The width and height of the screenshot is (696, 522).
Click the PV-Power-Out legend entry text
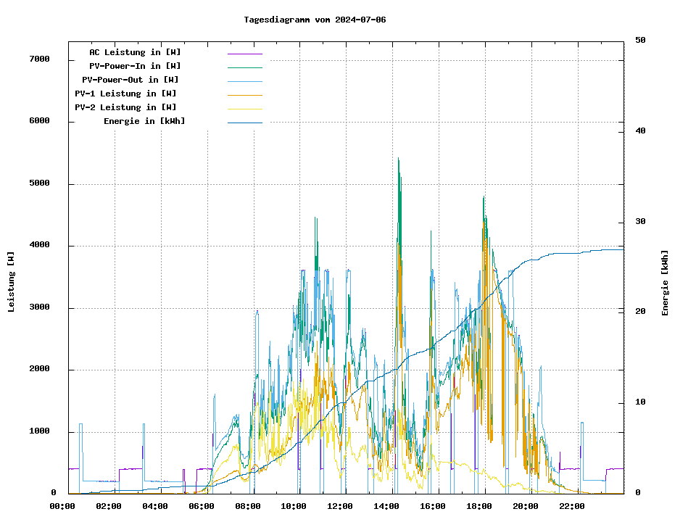[x=130, y=80]
